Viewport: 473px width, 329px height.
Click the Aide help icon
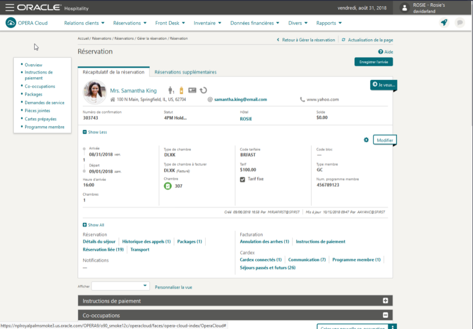click(x=381, y=52)
